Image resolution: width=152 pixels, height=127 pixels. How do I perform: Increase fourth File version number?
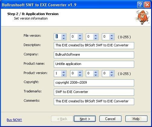(112, 36)
